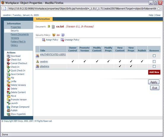This screenshot has height=137, width=164.
Task: Click the Owner Control column header
Action: (x=73, y=49)
